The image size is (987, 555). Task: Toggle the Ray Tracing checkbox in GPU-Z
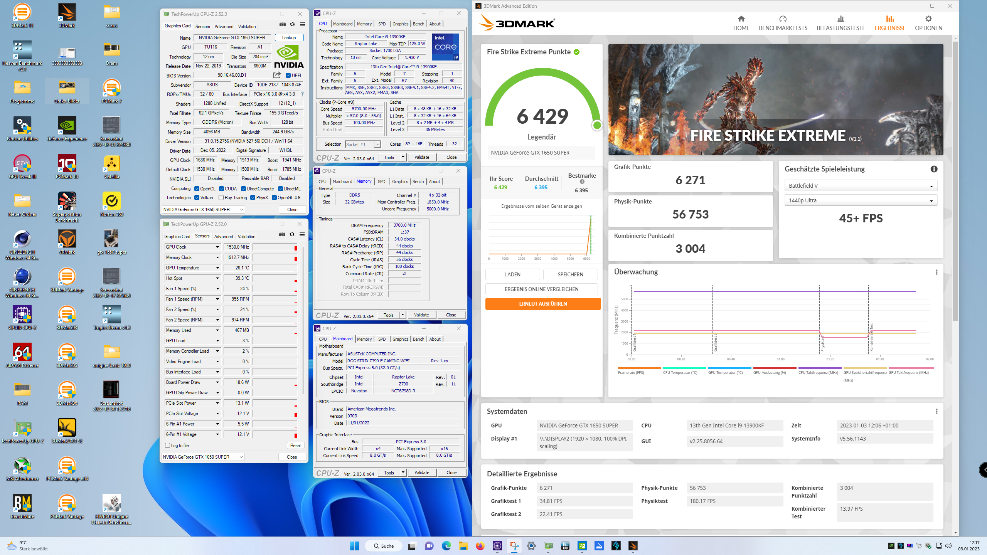(221, 198)
